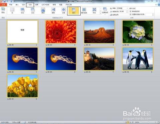Screen dimensions: 160x124
Task: Switch to the Developer (开发工具) tab
Action: click(x=69, y=5)
